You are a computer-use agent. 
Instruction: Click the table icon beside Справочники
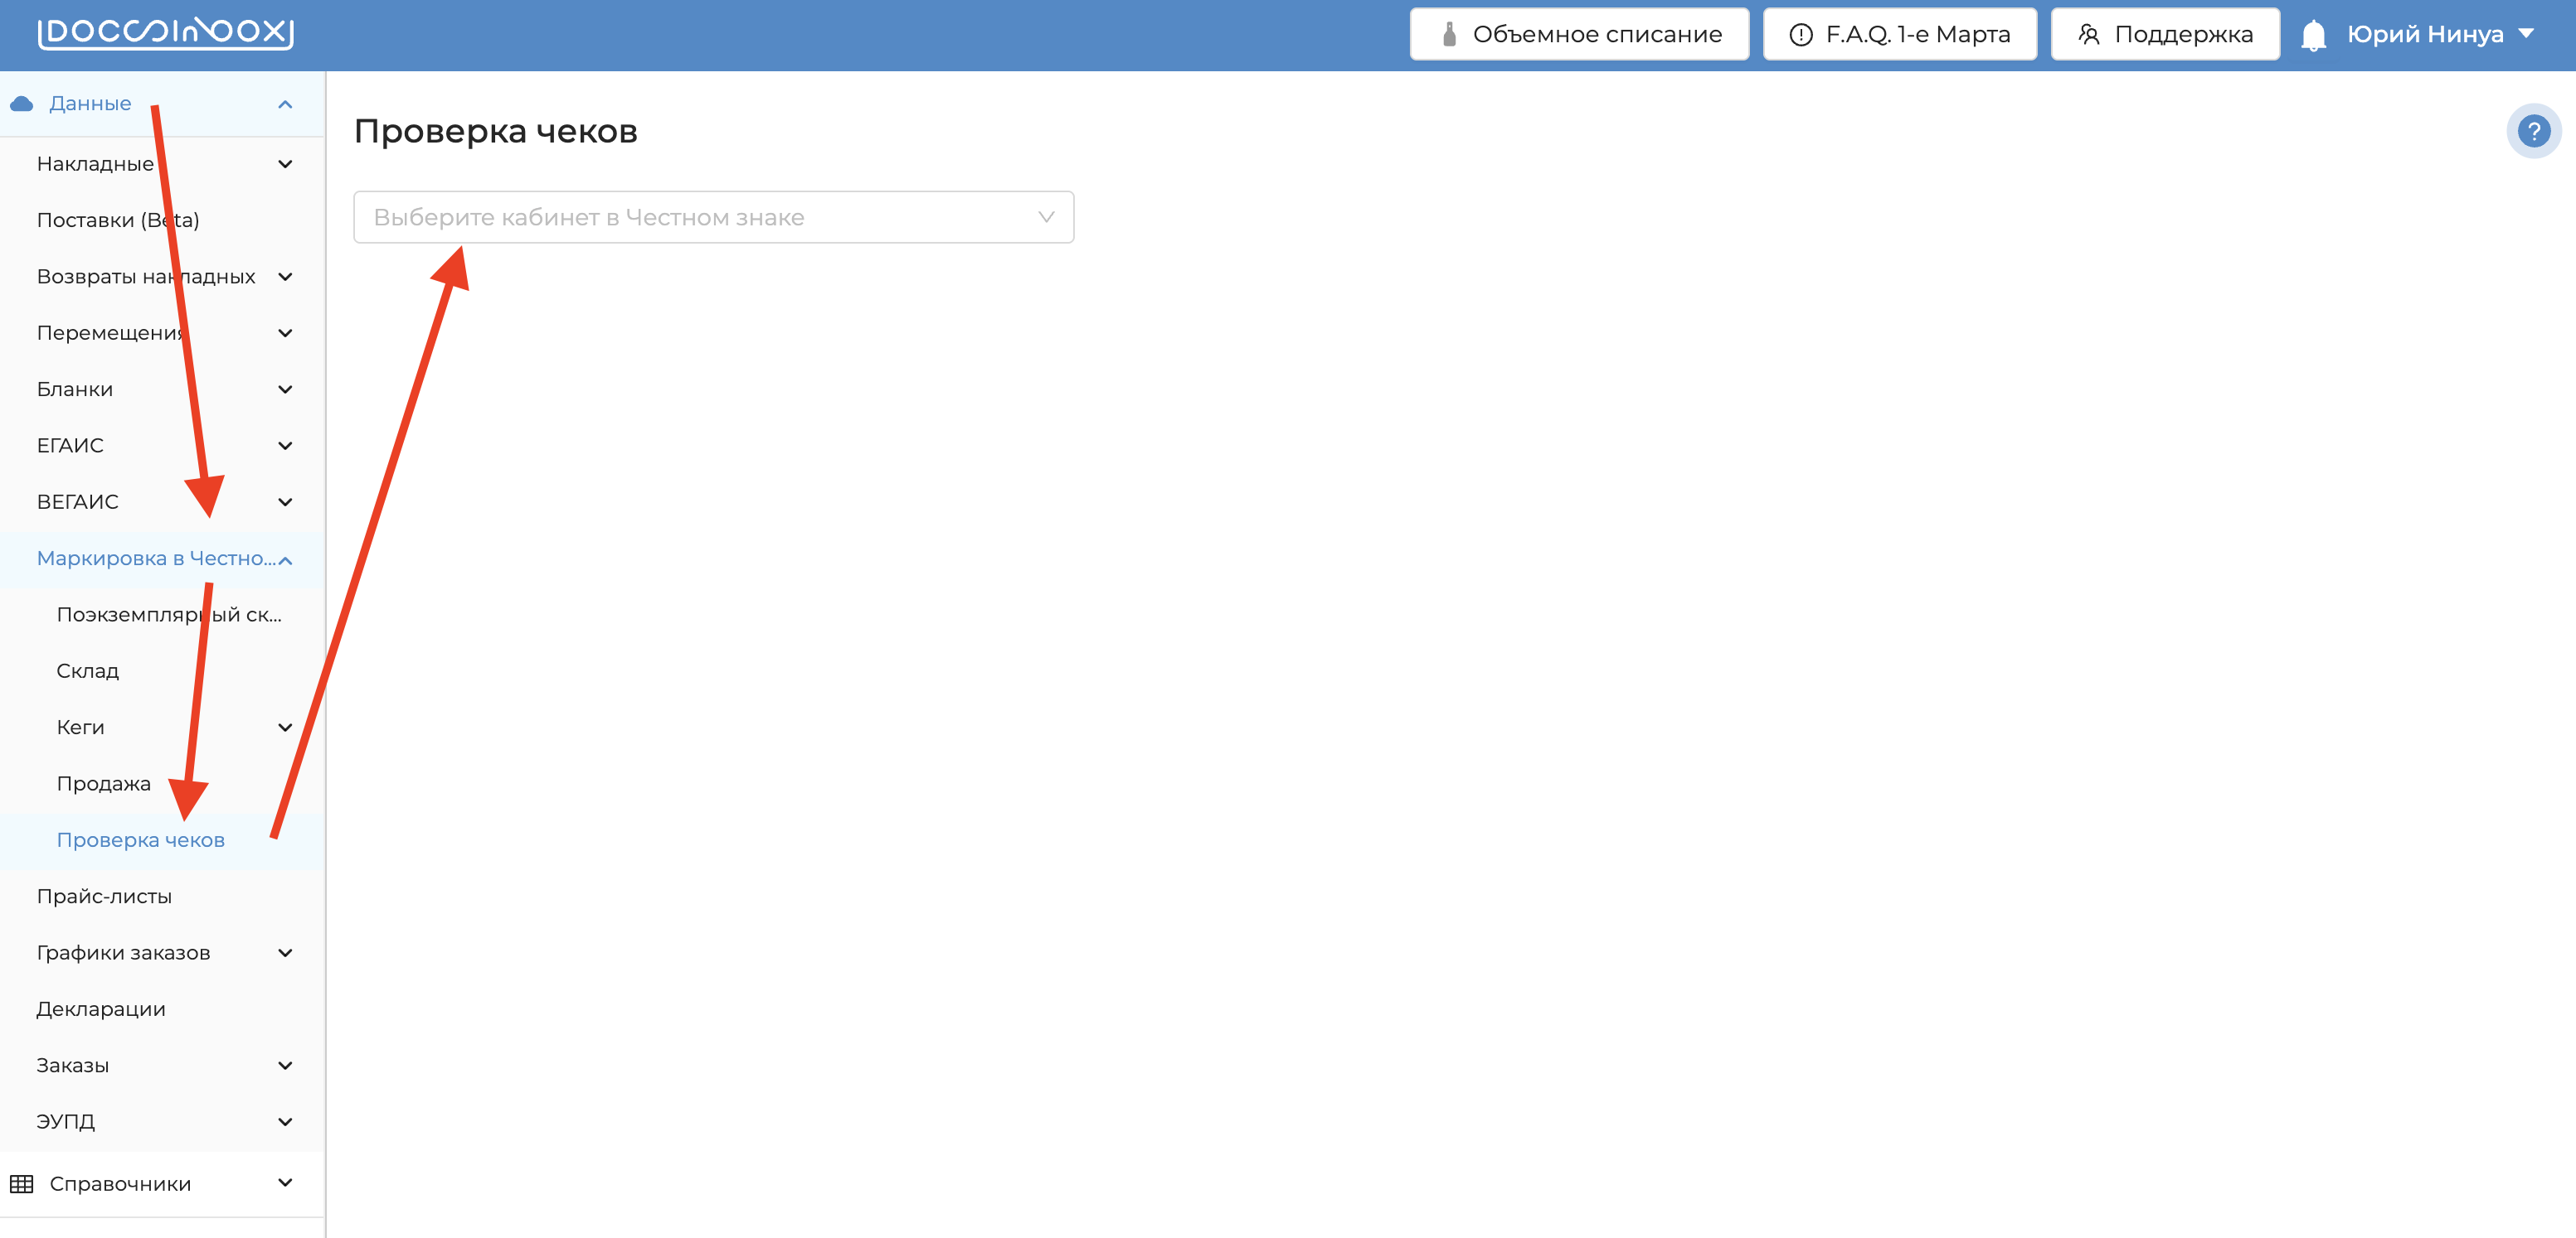click(x=22, y=1183)
